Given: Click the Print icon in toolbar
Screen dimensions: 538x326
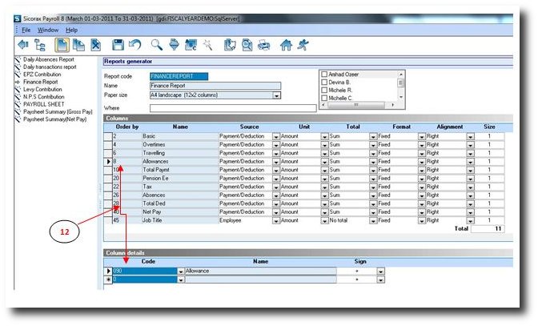Looking at the screenshot, I should (x=263, y=45).
